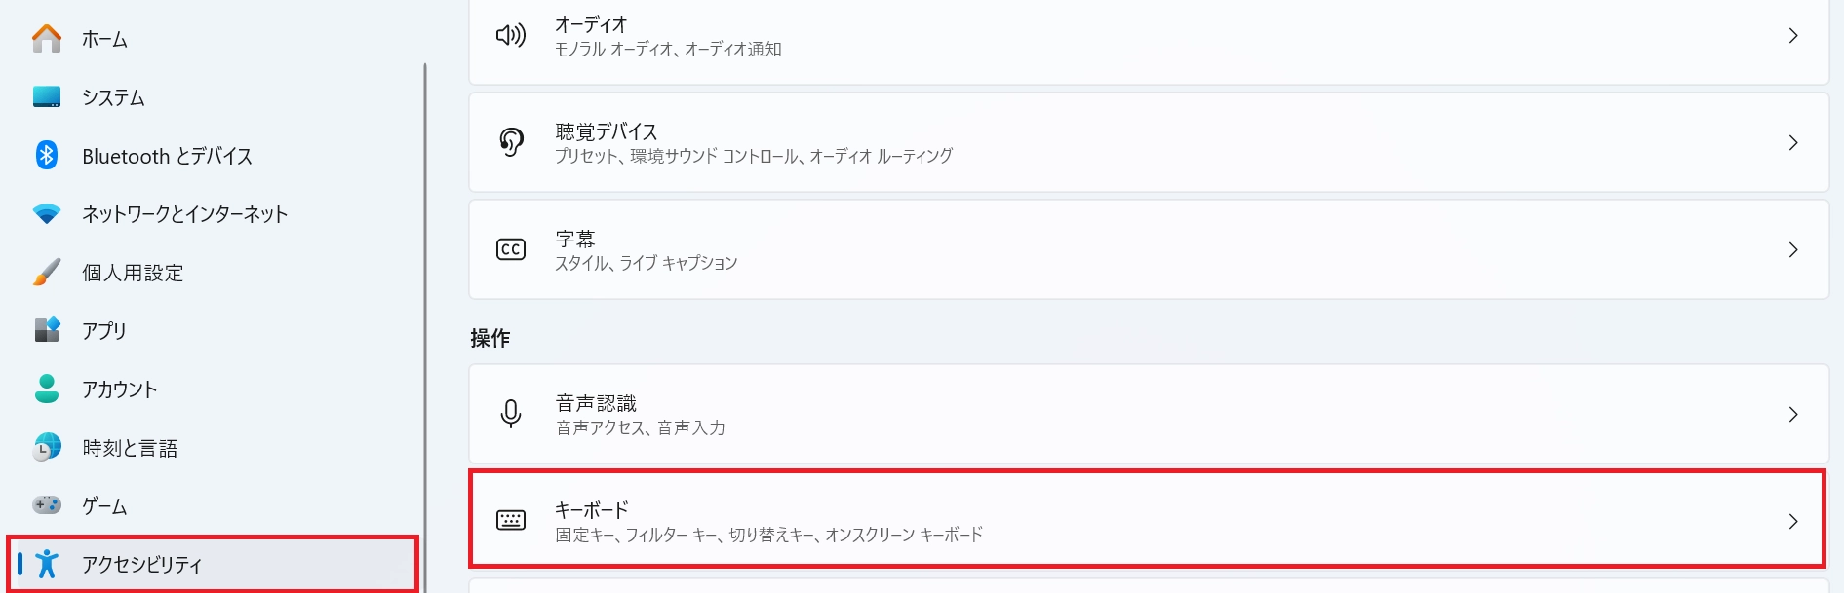The width and height of the screenshot is (1844, 593).
Task: Click the Accounts person icon
Action: (x=46, y=389)
